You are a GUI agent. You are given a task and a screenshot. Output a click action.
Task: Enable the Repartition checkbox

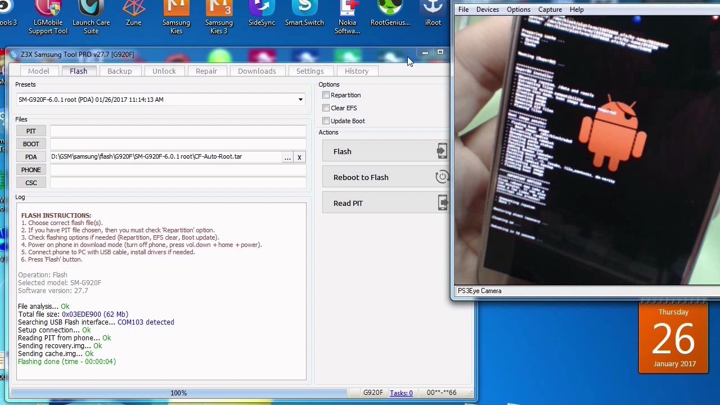[326, 95]
